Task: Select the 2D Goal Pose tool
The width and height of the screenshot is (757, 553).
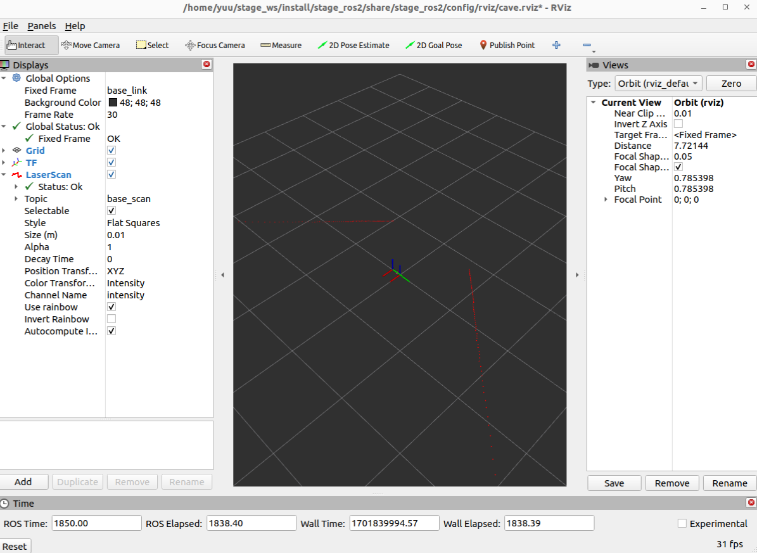Action: coord(433,45)
